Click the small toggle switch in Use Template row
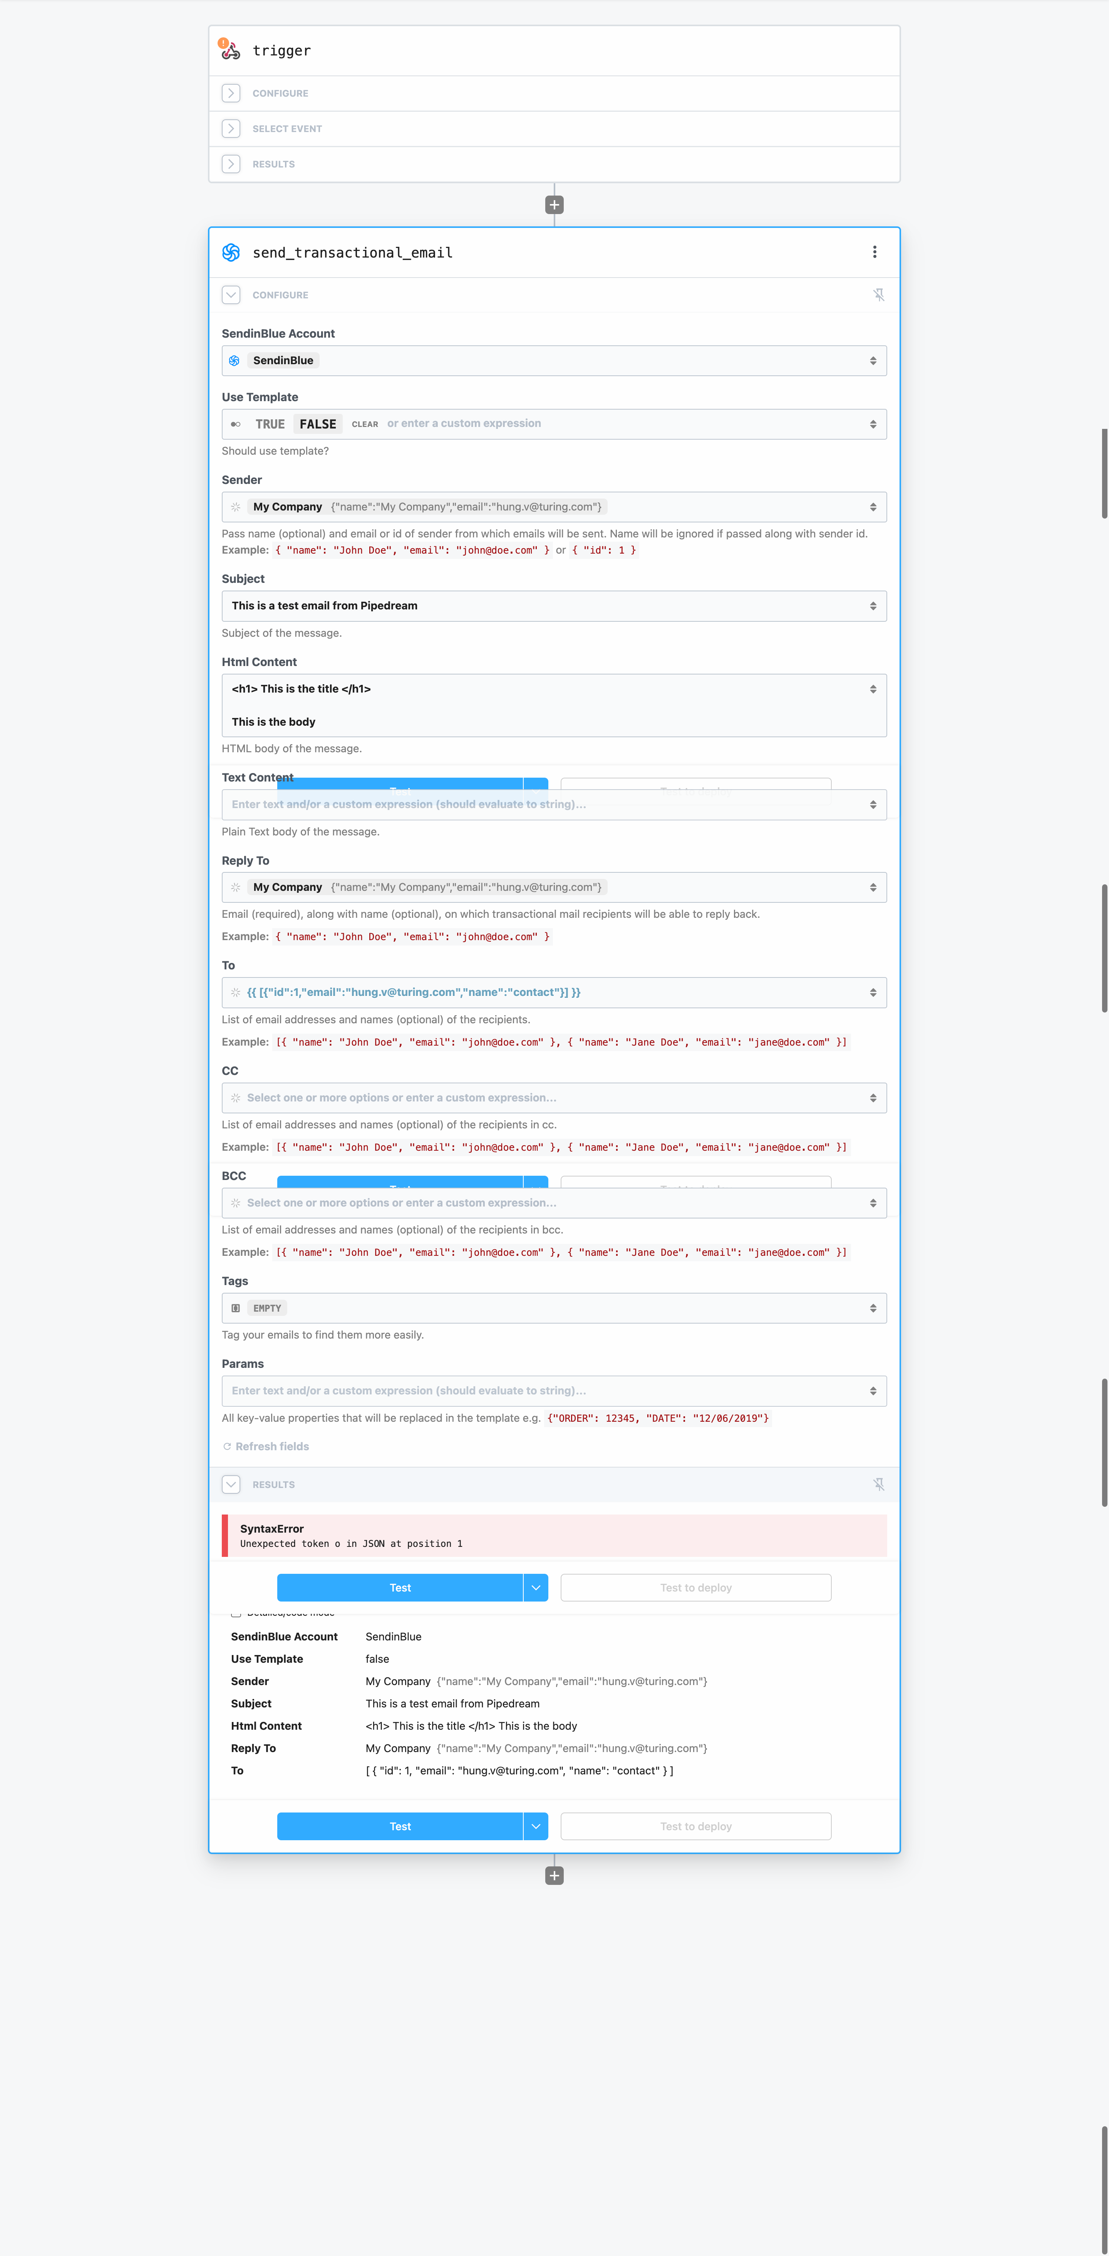The image size is (1109, 2256). click(235, 424)
